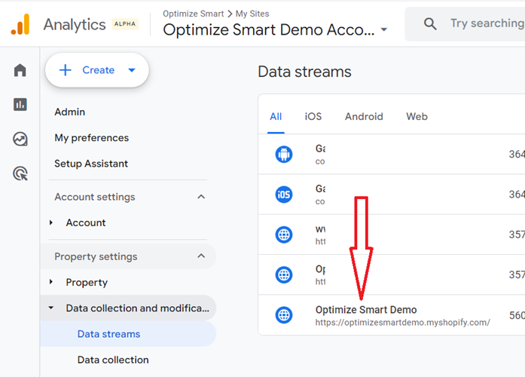
Task: Click the optimizesmartdemo.myshopify.com URL
Action: 403,323
